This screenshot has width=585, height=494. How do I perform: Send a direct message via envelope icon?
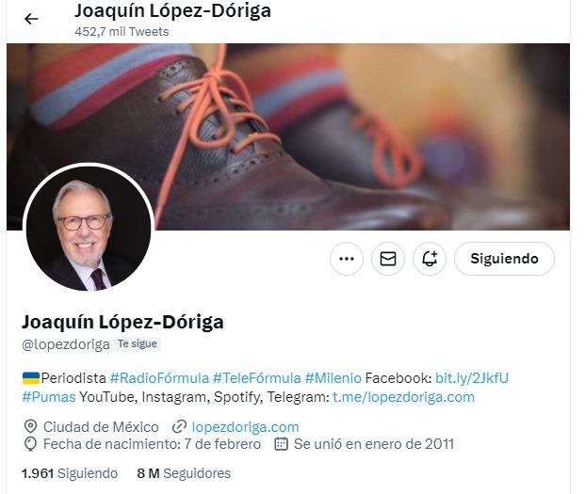click(388, 259)
